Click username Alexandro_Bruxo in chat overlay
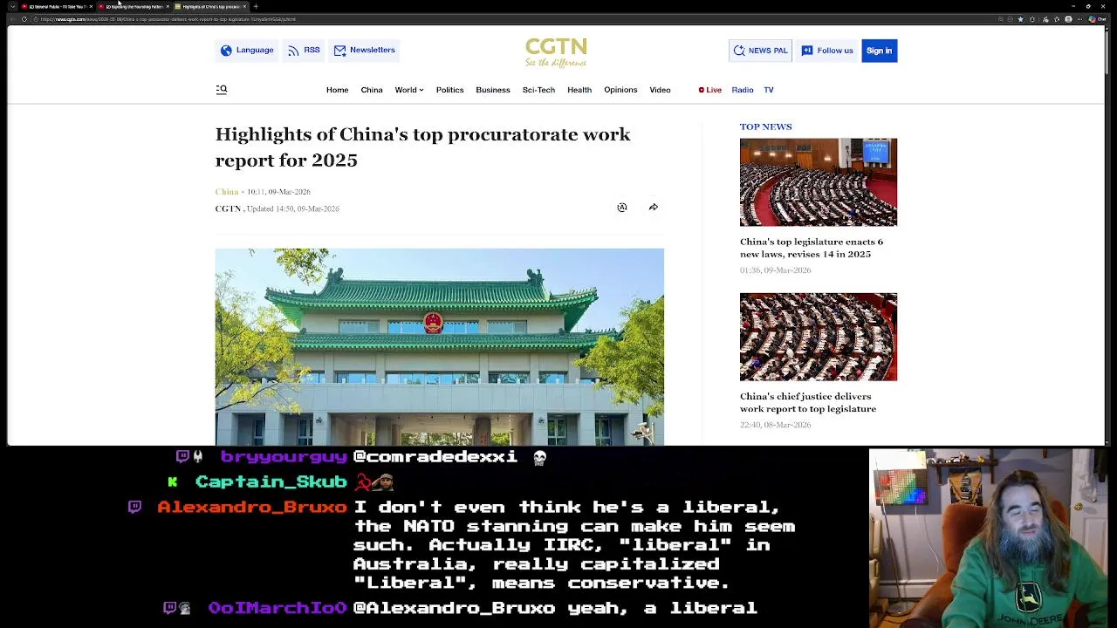The height and width of the screenshot is (628, 1117). (x=252, y=507)
